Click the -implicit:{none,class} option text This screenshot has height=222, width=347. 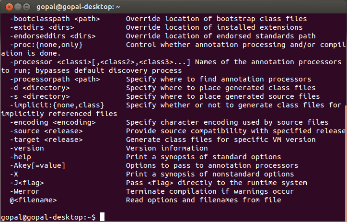(x=57, y=105)
